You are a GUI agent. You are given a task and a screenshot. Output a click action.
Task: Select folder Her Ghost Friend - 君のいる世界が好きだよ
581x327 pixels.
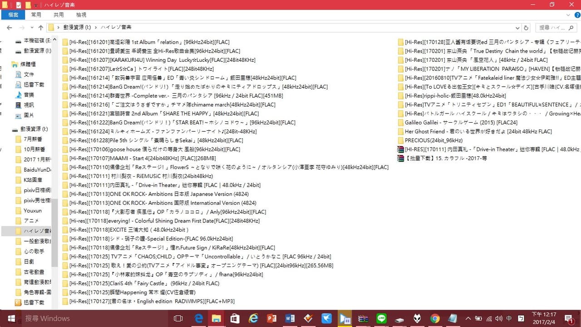475,131
